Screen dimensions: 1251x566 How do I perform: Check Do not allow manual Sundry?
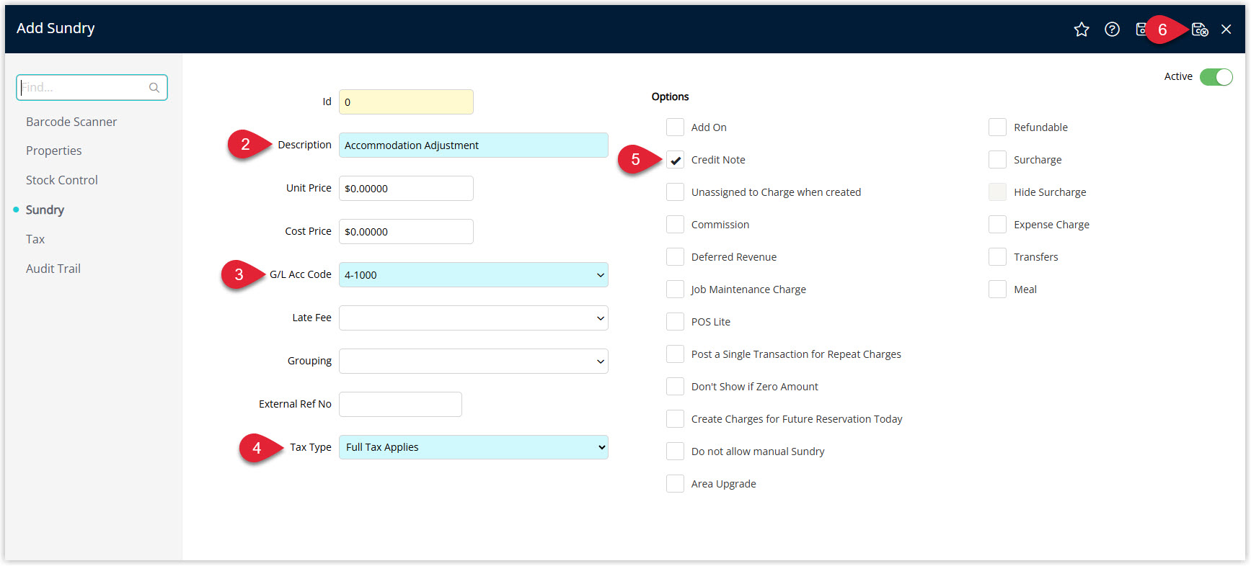pos(675,452)
